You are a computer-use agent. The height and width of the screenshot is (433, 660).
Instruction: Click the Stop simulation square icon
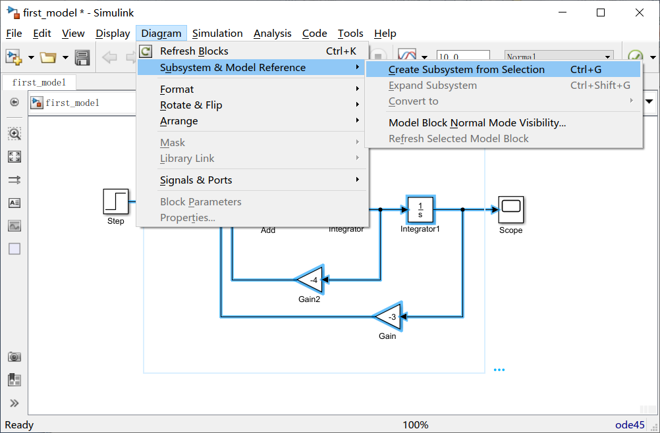(x=377, y=55)
